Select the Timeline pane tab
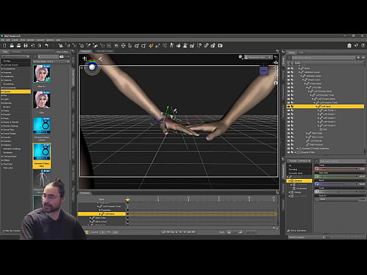Screen dimensions: 367x275 pyautogui.click(x=85, y=193)
